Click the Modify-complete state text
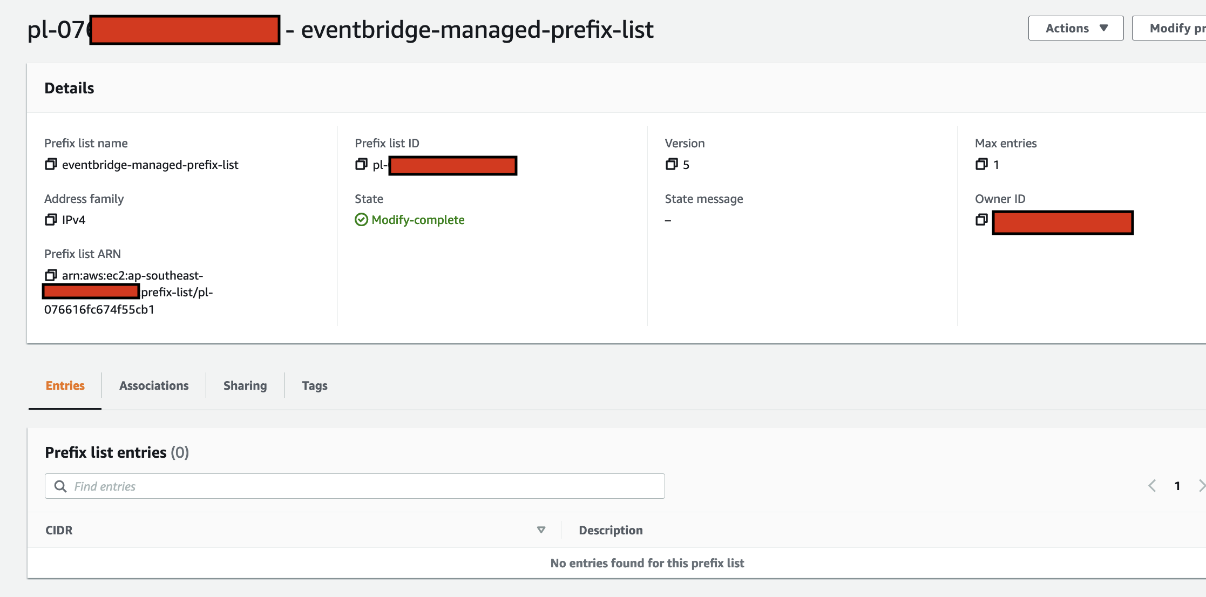 click(418, 220)
